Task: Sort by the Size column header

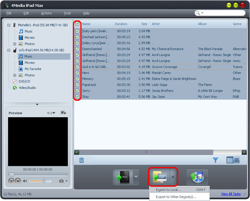Action: 144,24
